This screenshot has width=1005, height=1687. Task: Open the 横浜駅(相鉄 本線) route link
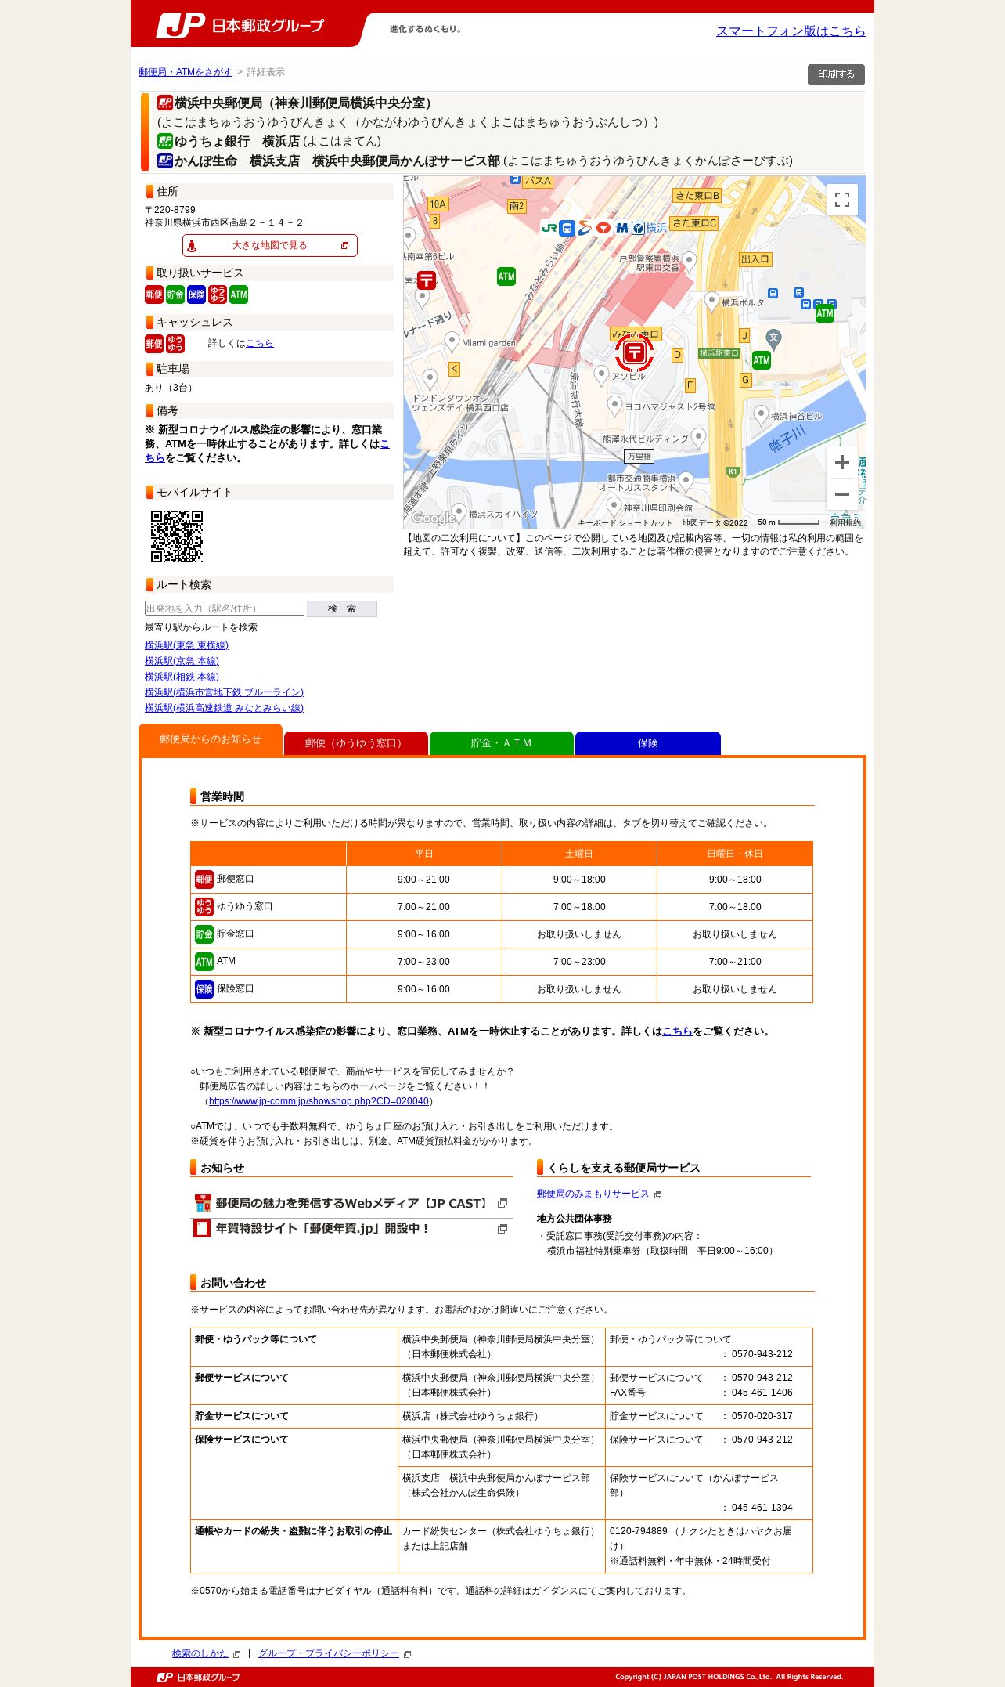[x=182, y=677]
